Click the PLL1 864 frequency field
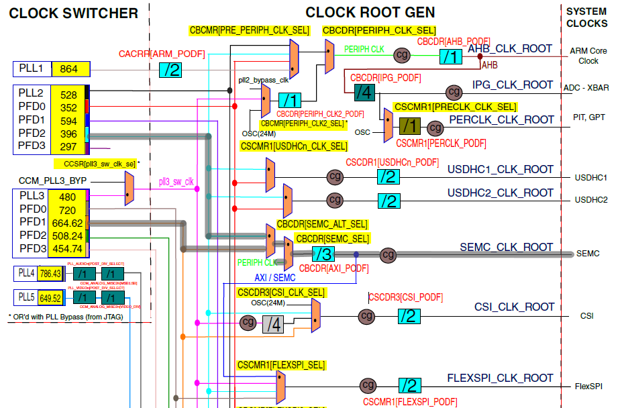Screen dimensions: 618x408 pyautogui.click(x=70, y=69)
